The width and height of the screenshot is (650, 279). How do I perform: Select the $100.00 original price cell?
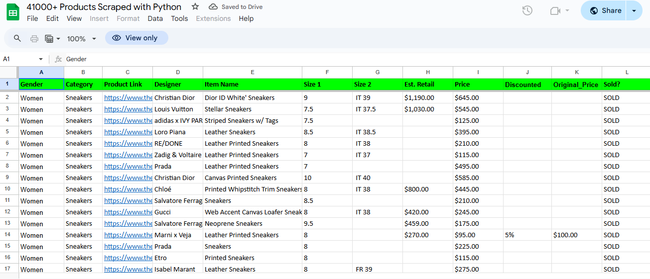pyautogui.click(x=577, y=235)
